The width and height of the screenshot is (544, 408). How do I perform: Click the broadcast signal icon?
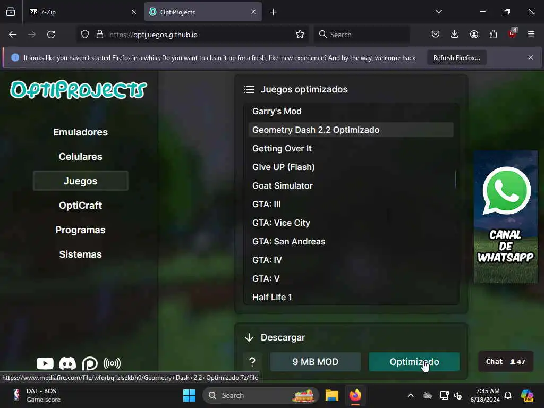(x=112, y=363)
